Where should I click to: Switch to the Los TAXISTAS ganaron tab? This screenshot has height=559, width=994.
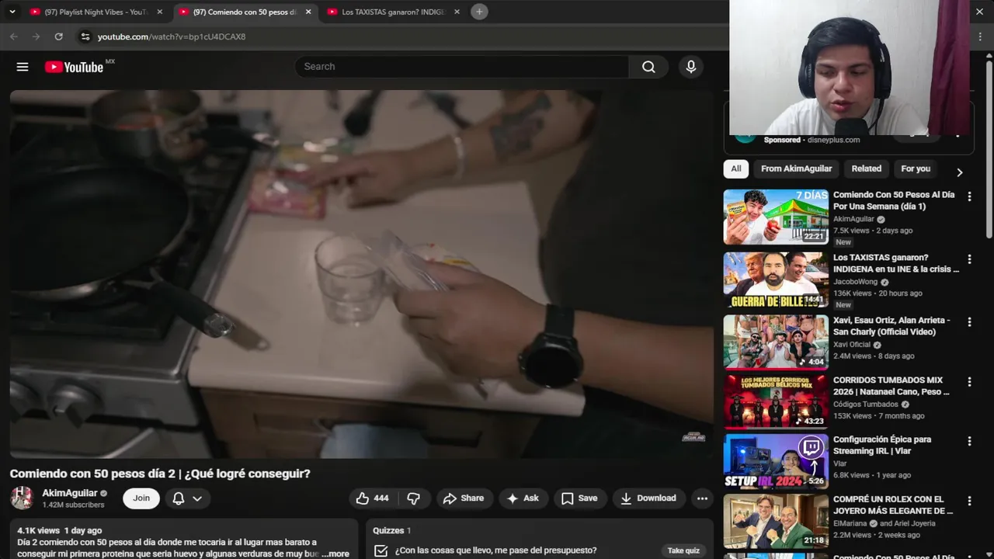point(393,12)
